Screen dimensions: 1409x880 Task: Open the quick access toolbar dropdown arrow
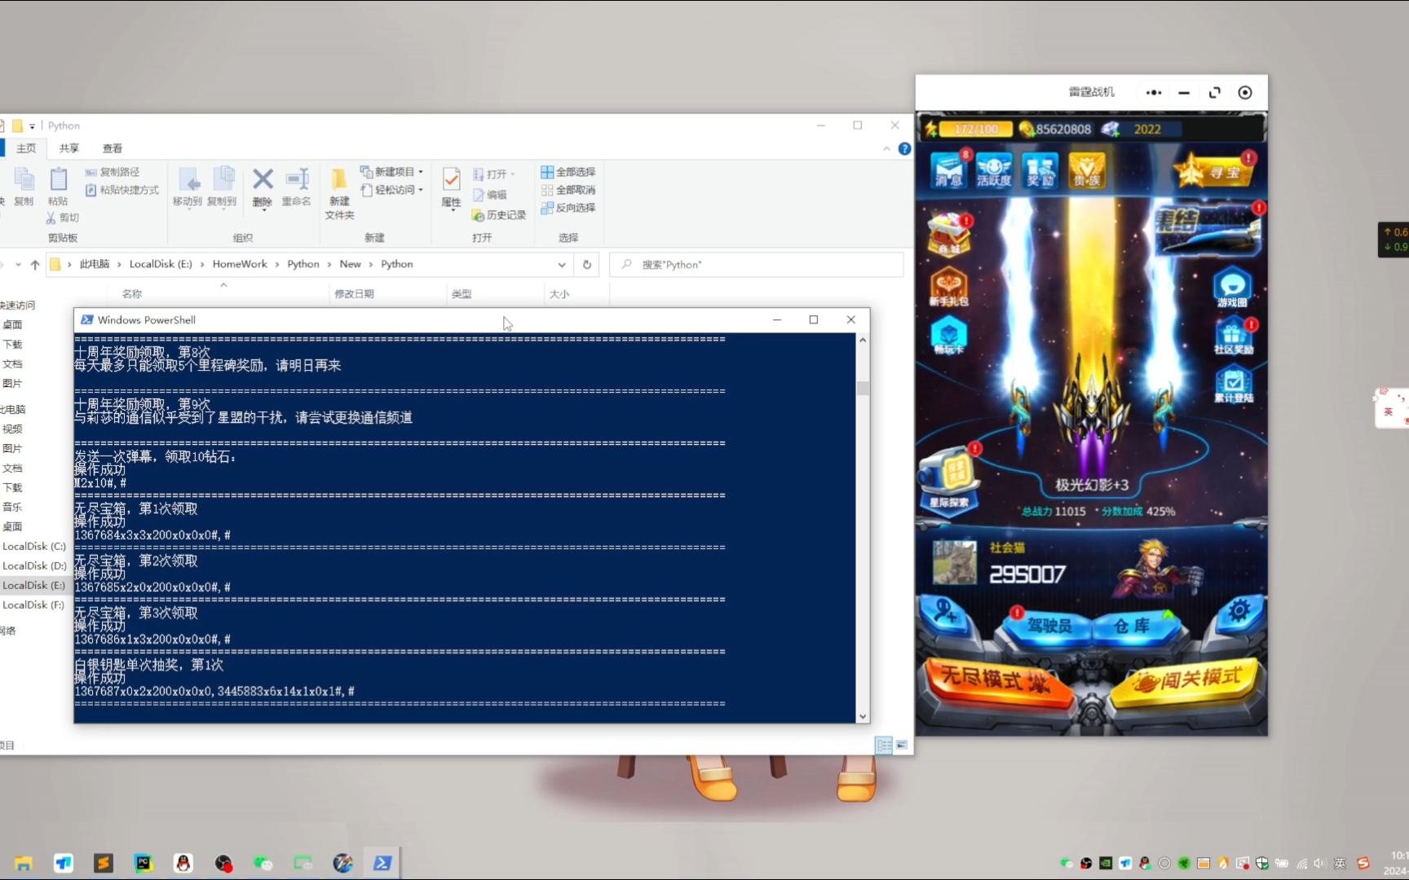pyautogui.click(x=33, y=125)
